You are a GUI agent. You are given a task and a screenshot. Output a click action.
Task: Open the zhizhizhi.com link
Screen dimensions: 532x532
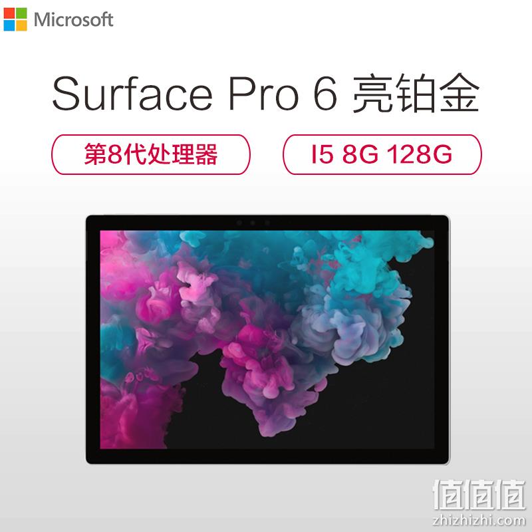[479, 519]
